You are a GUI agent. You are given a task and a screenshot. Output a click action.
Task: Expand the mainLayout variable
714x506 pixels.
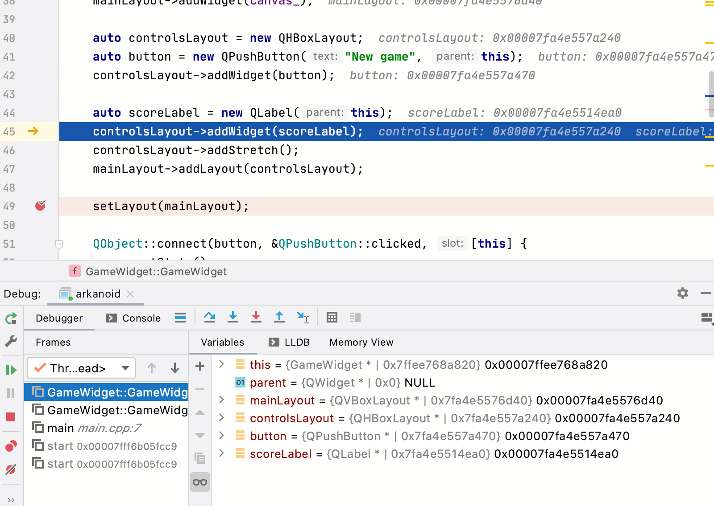[221, 400]
